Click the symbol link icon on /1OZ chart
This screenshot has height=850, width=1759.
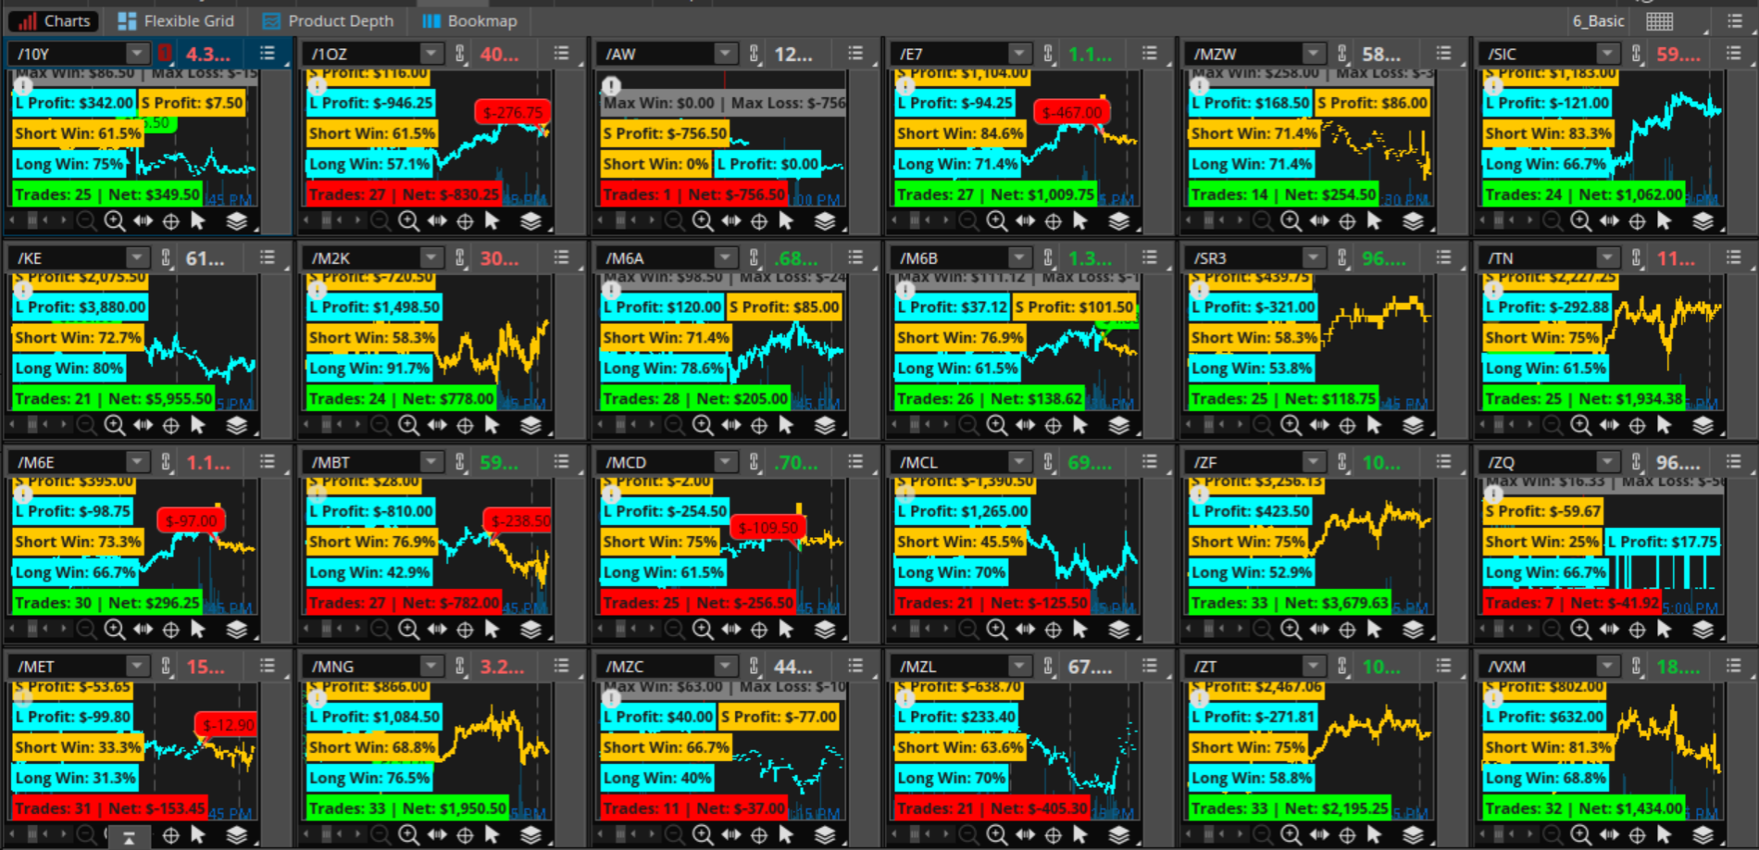[x=460, y=54]
